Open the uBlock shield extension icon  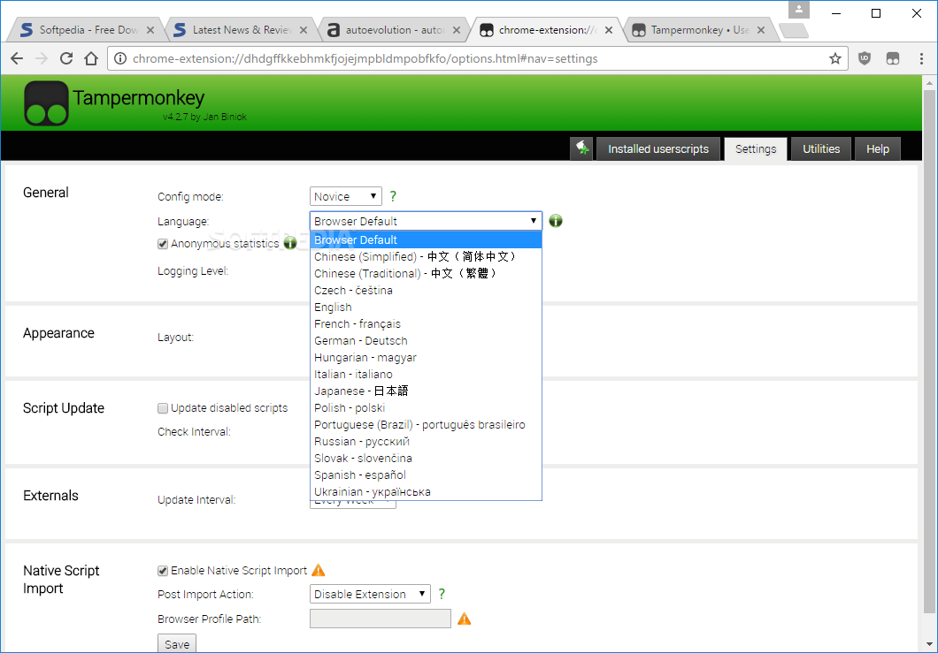click(865, 58)
